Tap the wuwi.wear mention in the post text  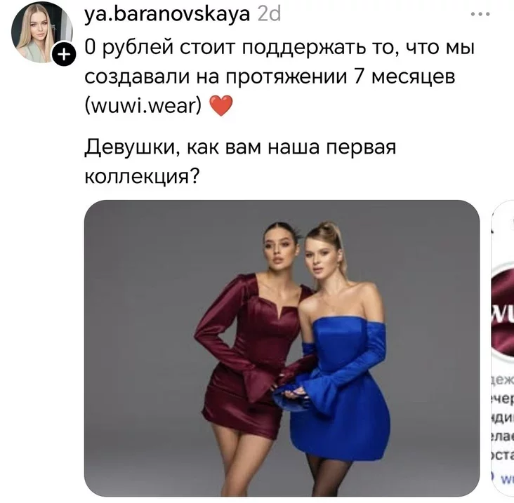click(x=143, y=105)
